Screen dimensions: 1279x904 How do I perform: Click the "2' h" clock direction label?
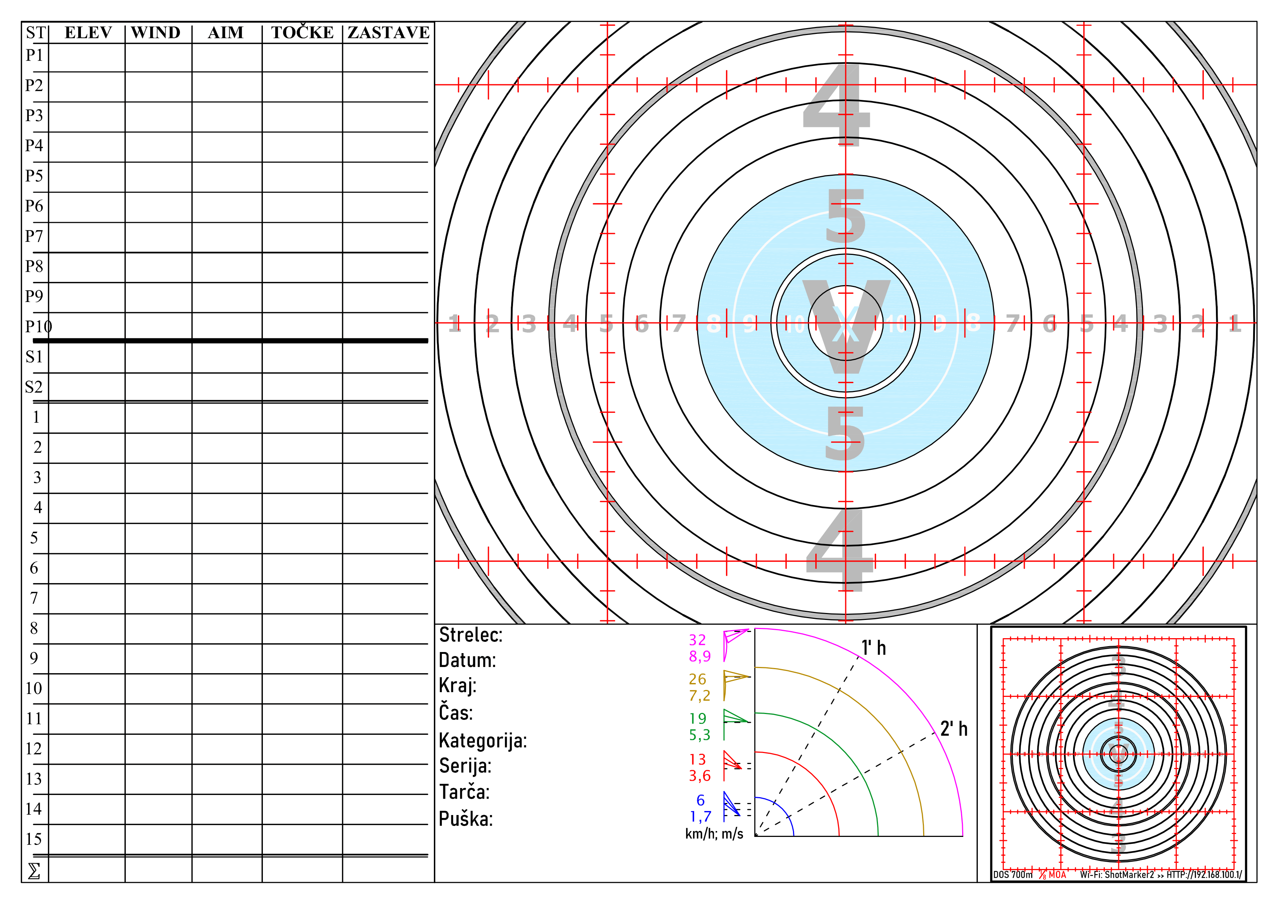[954, 729]
